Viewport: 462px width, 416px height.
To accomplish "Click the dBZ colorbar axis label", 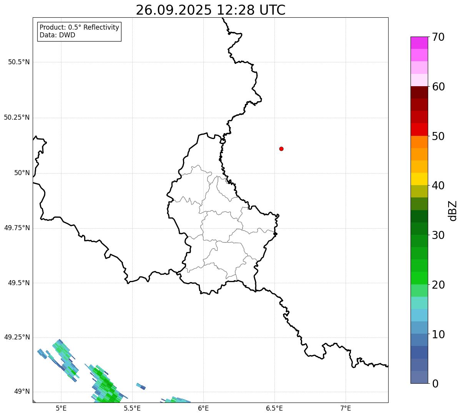I will point(453,210).
